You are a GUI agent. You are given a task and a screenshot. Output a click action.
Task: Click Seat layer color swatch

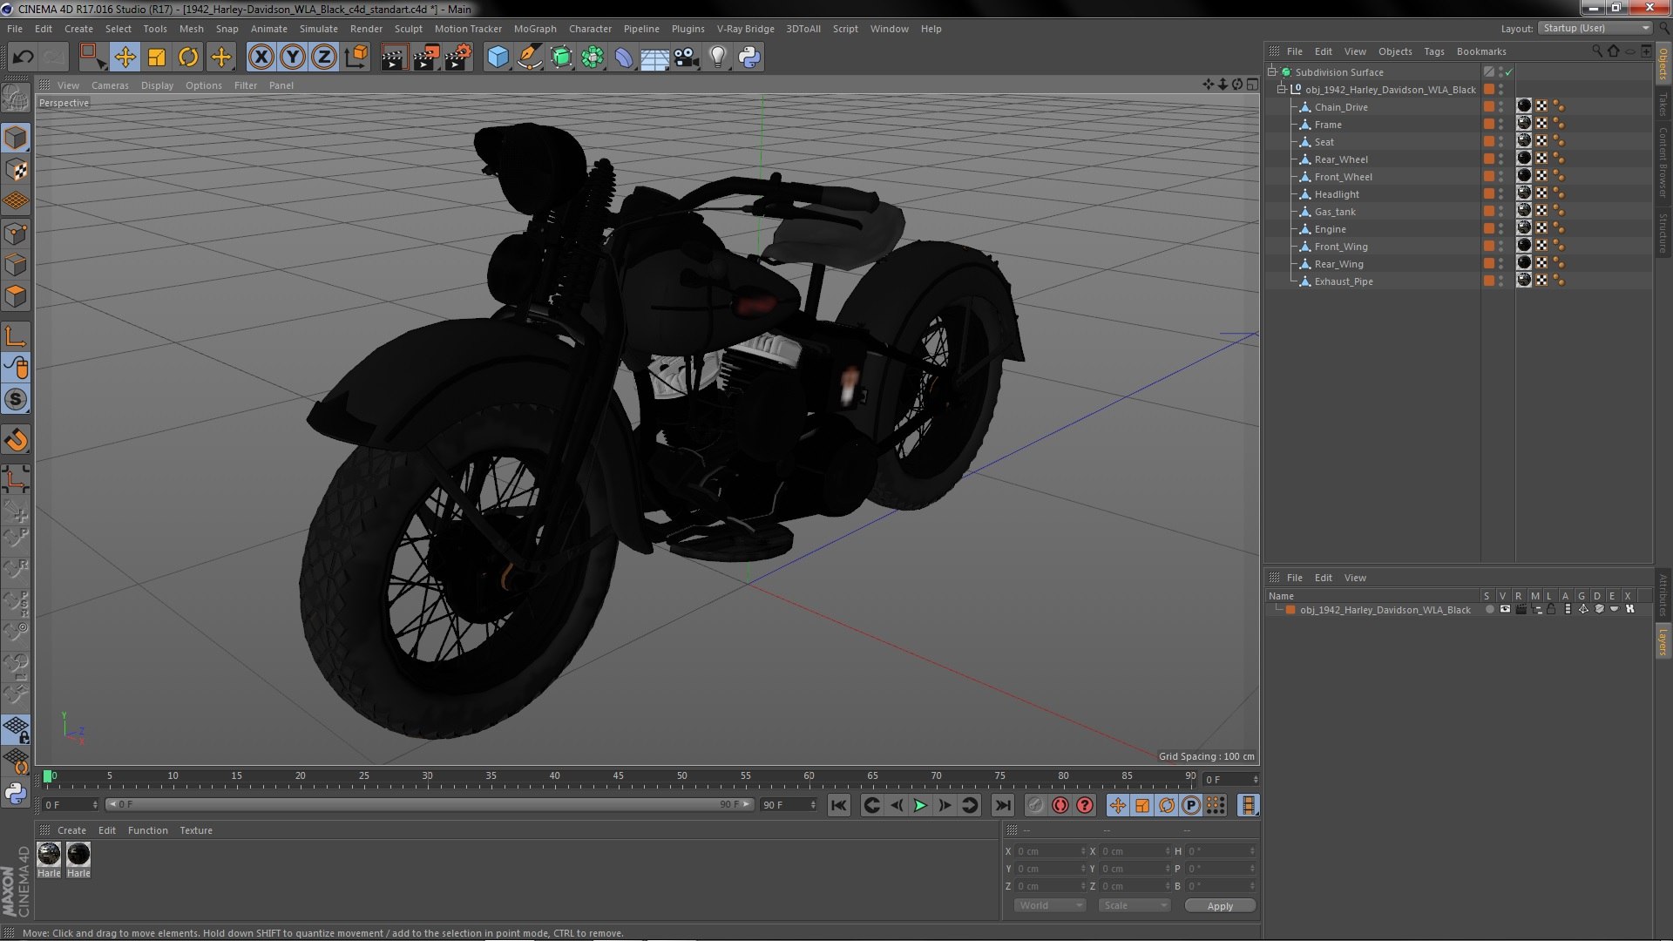coord(1489,142)
